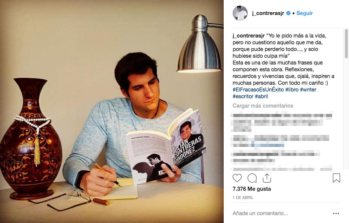Open the 1 DE ABRIL date link
Image resolution: width=349 pixels, height=223 pixels.
[243, 198]
